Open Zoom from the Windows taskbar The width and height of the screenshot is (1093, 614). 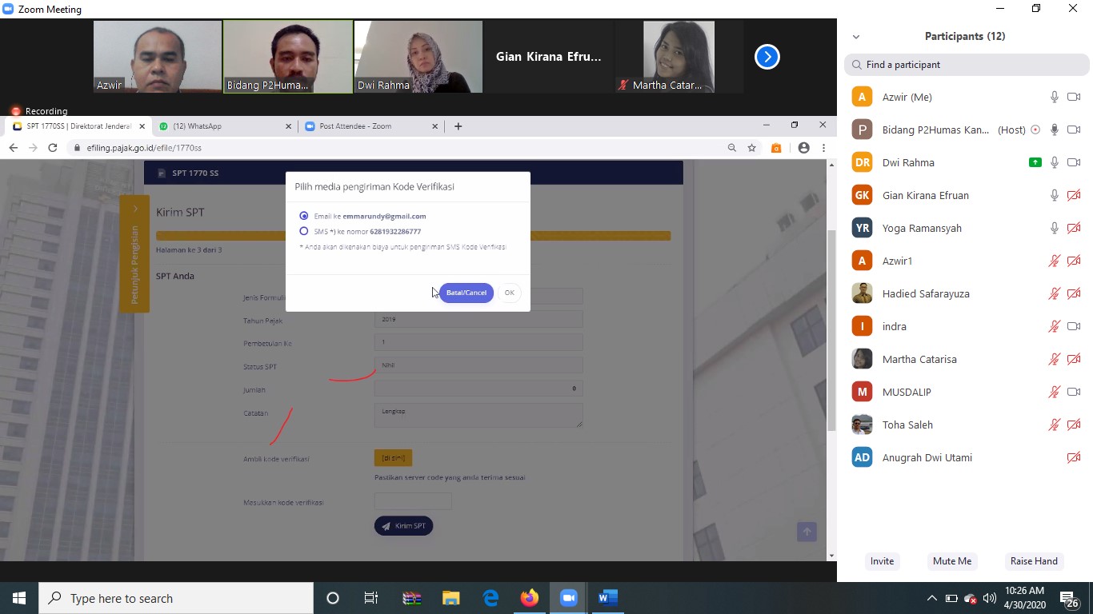tap(569, 598)
